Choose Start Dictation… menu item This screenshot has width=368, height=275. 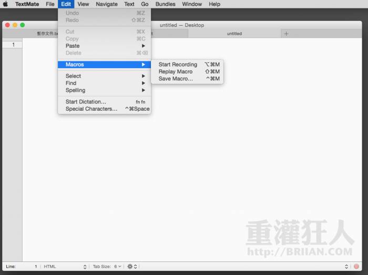104,102
